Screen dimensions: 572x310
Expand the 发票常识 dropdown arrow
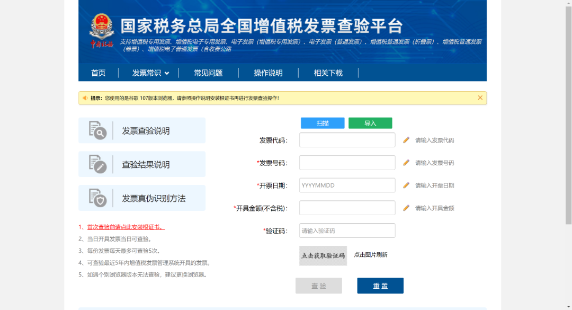[x=167, y=73]
